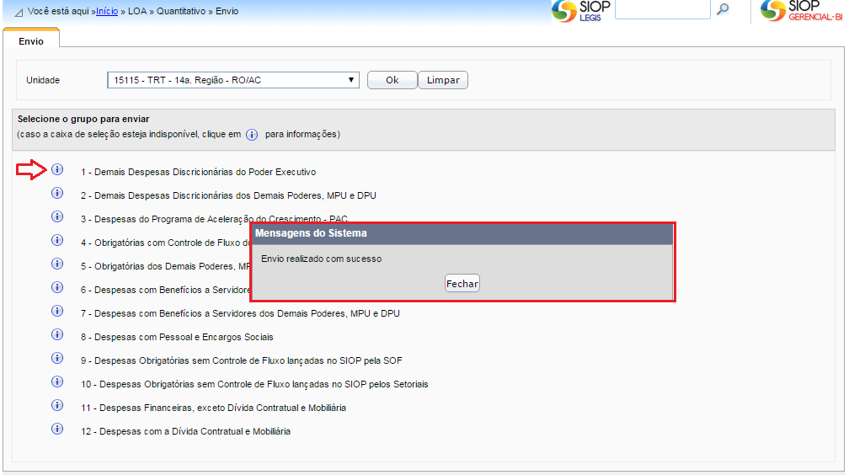This screenshot has width=849, height=475.
Task: Click the search input field at top
Action: 663,9
